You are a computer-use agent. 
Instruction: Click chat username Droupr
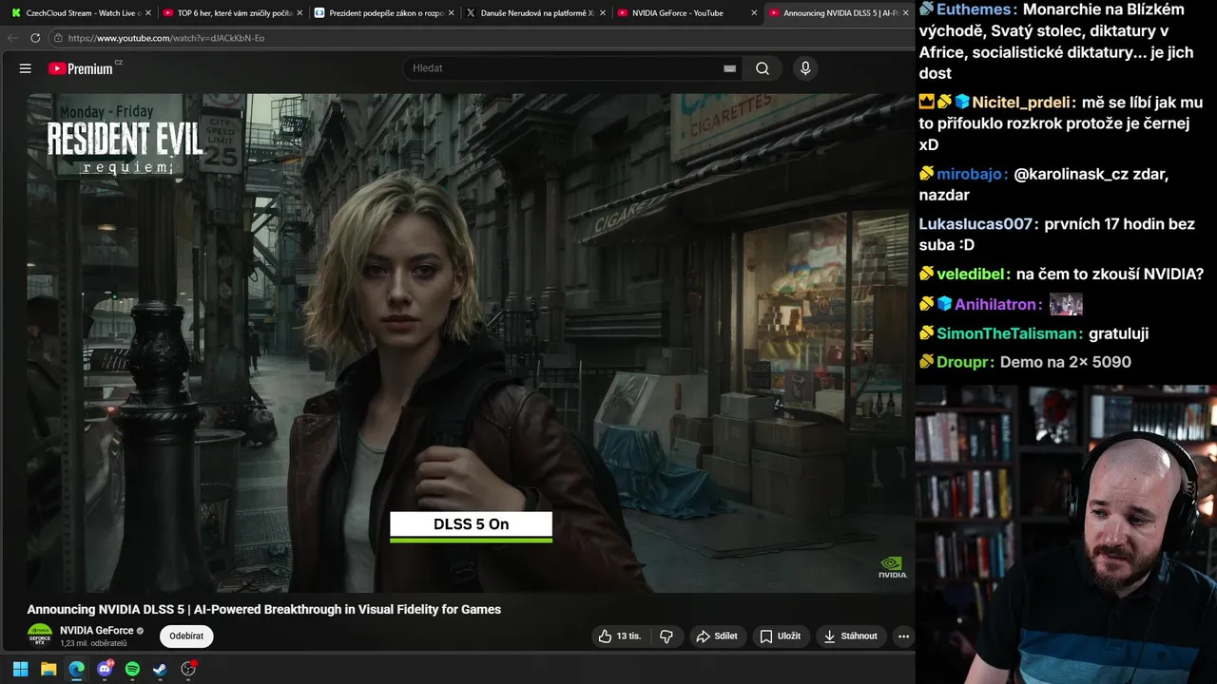[964, 362]
